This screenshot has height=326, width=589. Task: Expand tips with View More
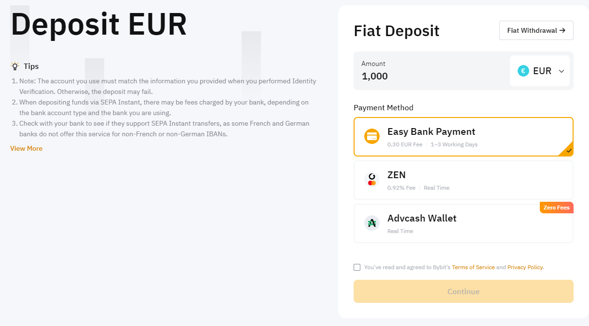tap(26, 148)
